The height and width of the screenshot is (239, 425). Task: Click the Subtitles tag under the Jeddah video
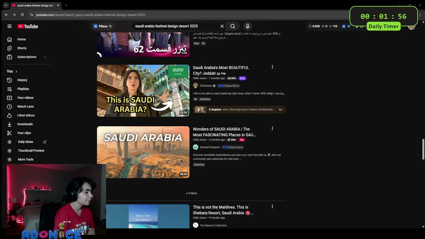coord(205,99)
